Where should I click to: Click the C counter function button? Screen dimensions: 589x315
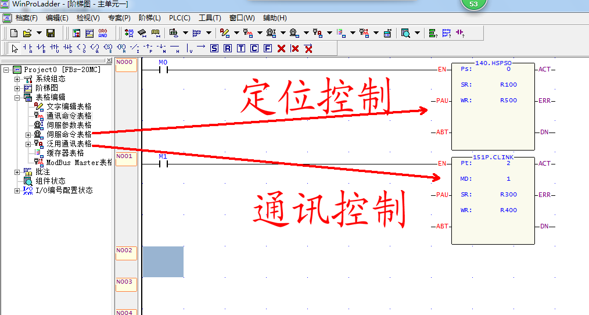coord(254,48)
